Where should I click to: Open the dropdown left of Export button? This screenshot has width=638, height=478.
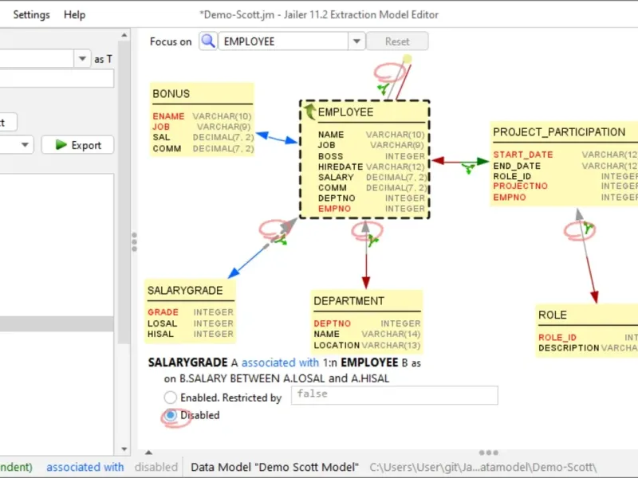pos(25,145)
